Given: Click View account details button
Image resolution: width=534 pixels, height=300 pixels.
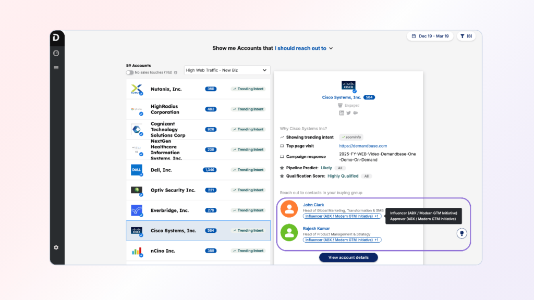Looking at the screenshot, I should point(348,257).
